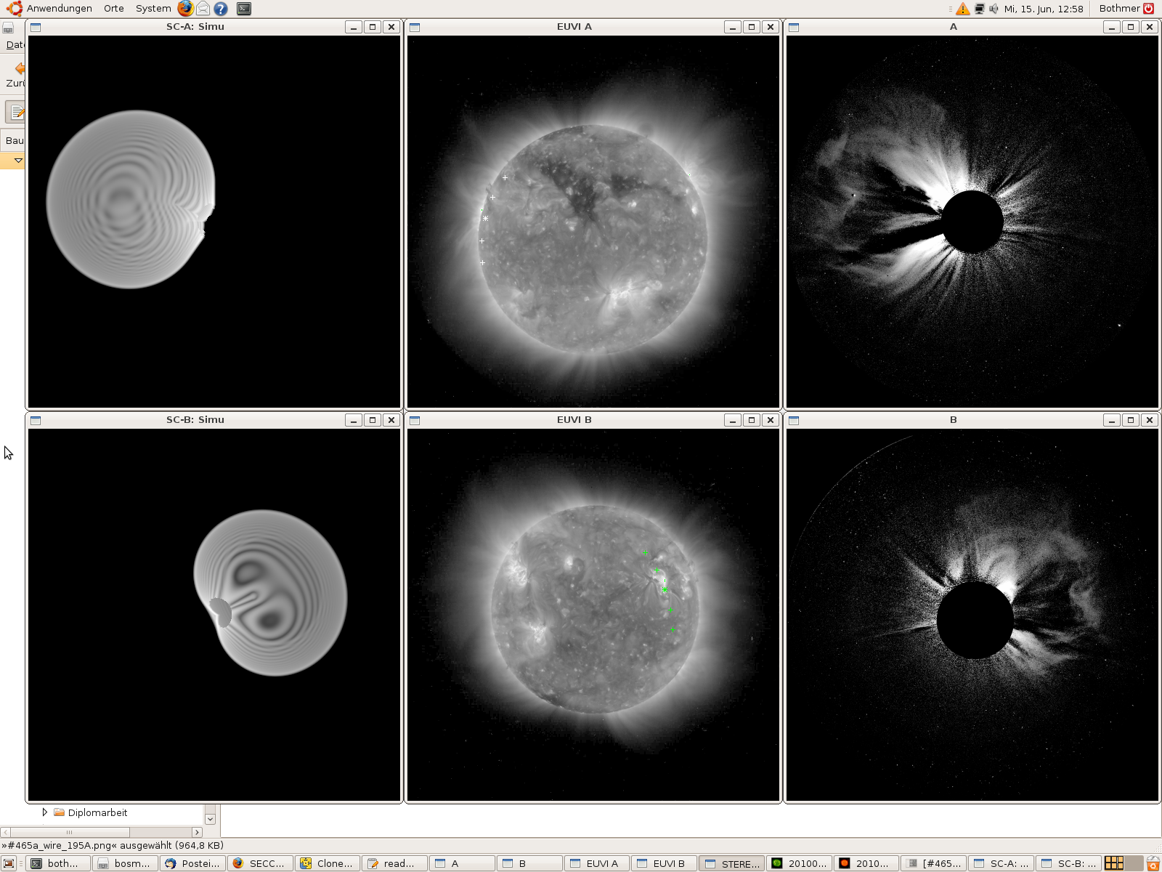Click the sidebar horizontal scrollbar right arrow
The width and height of the screenshot is (1162, 872).
pos(197,832)
